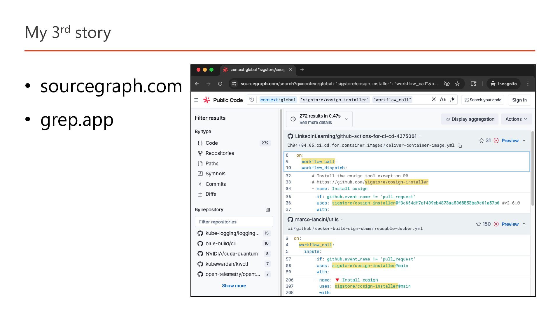560x315 pixels.
Task: Collapse the marco-lancini/utils result chevron
Action: [524, 224]
